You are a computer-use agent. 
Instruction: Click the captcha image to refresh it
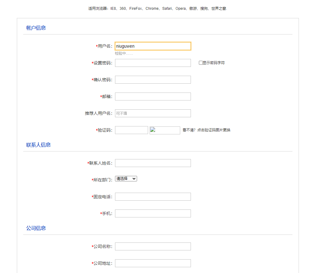pyautogui.click(x=165, y=130)
